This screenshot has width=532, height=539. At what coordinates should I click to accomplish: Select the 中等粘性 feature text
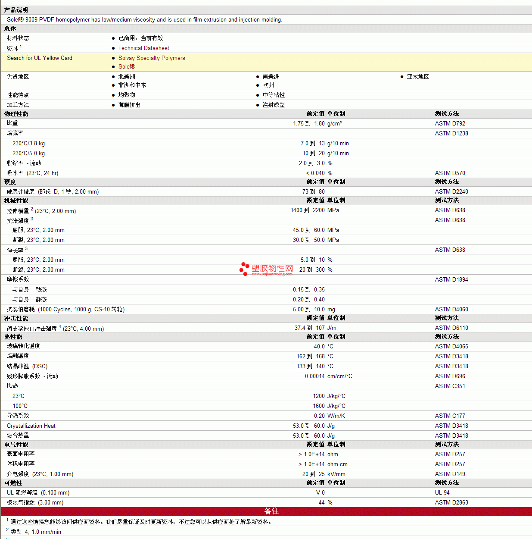pyautogui.click(x=274, y=95)
